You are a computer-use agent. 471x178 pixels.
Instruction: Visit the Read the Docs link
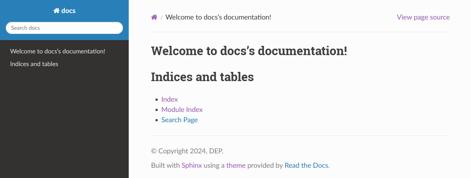point(306,165)
